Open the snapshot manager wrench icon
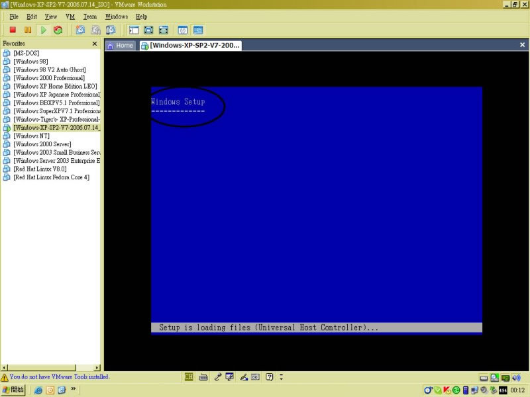This screenshot has width=530, height=397. 111,30
